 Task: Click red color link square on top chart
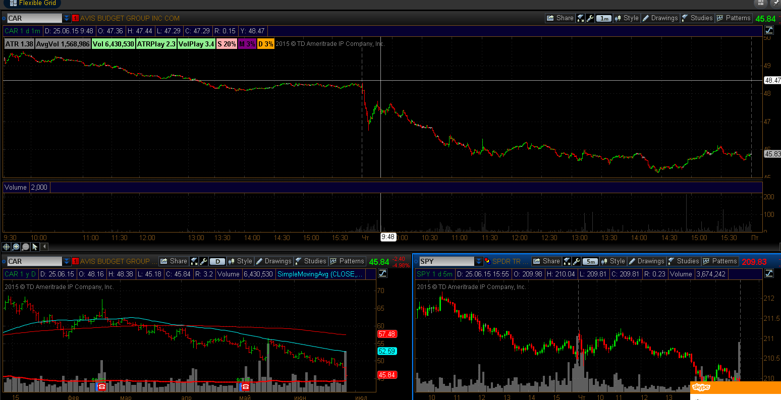click(x=76, y=18)
